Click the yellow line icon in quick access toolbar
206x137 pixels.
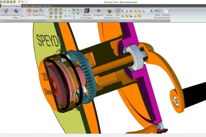click(x=26, y=2)
